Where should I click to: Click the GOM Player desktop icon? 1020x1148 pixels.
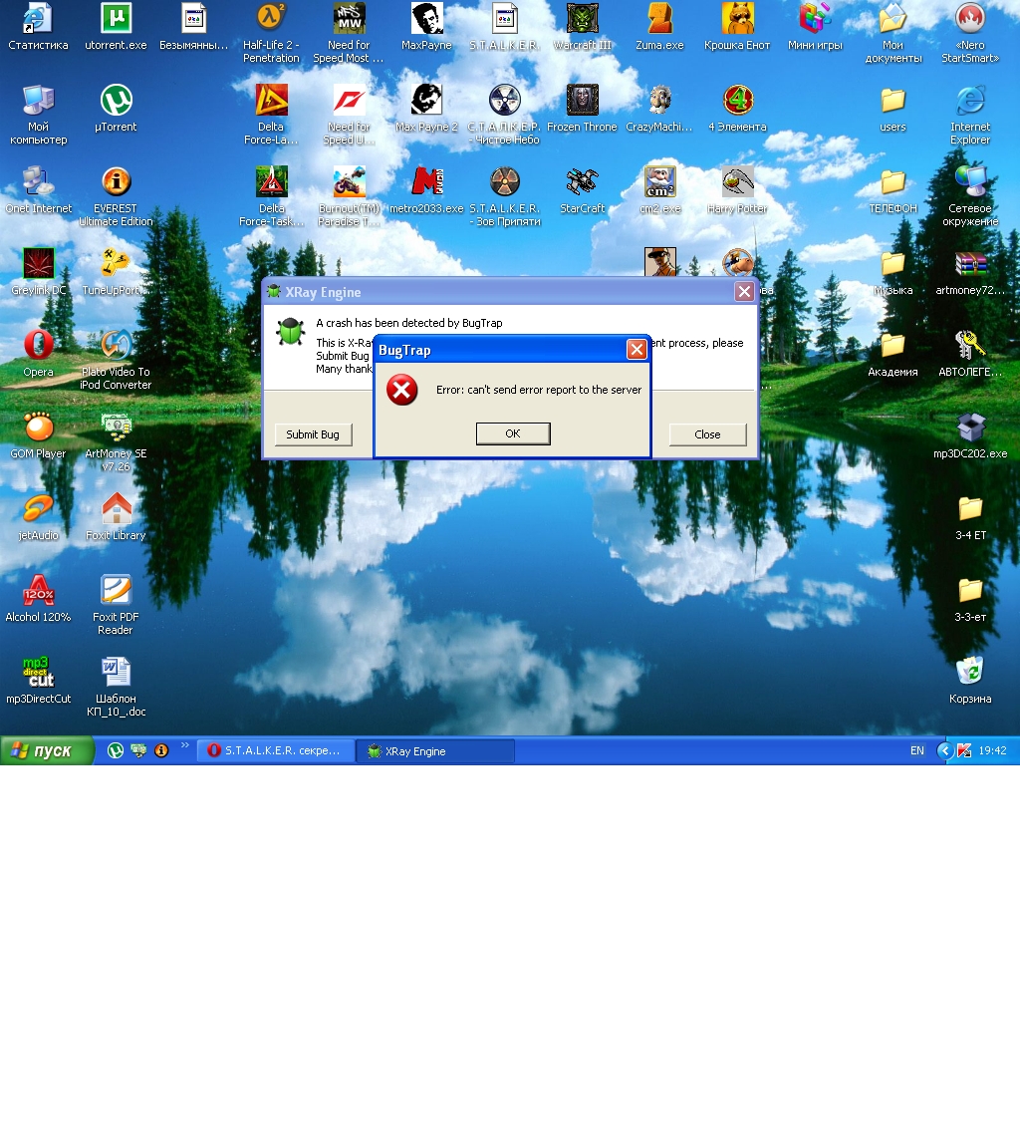[38, 435]
